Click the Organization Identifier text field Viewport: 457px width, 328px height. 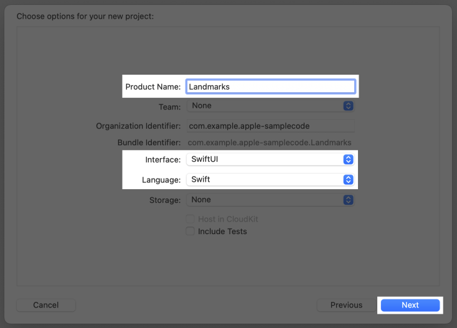click(x=270, y=126)
